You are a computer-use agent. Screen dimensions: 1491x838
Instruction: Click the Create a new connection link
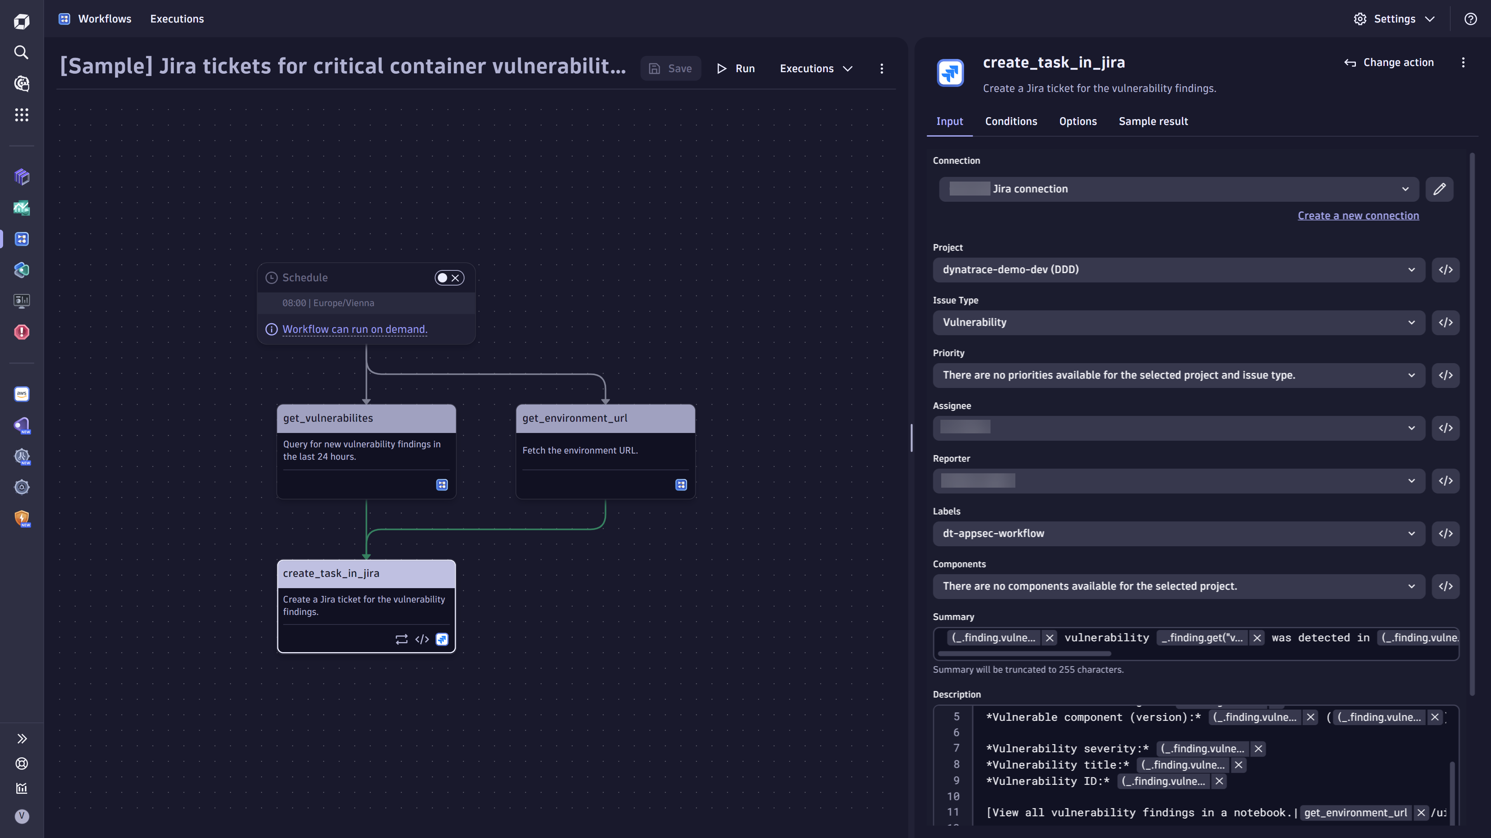(x=1358, y=216)
